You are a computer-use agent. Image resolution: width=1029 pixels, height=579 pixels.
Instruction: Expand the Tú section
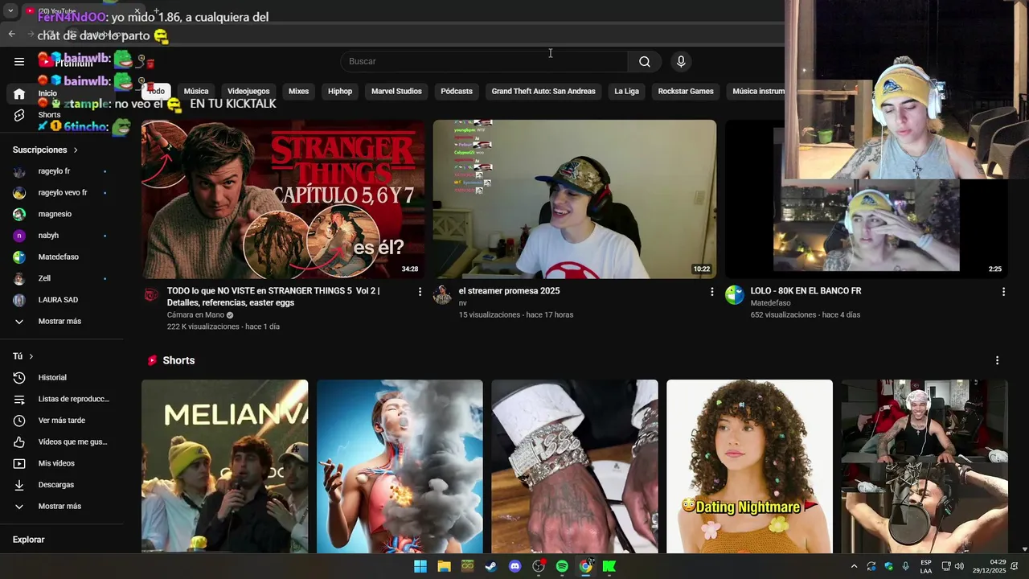pos(23,356)
